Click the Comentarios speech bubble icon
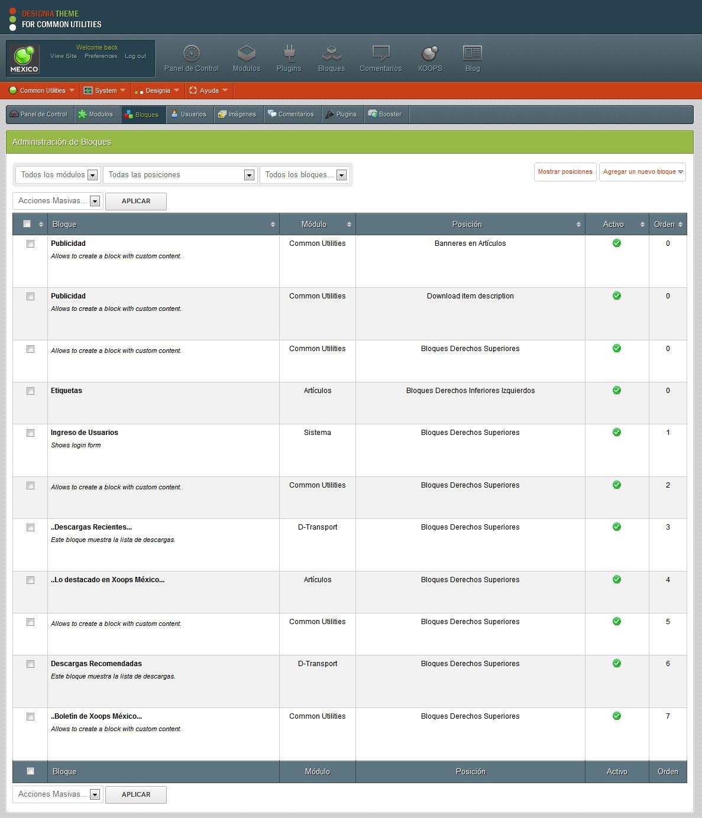Image resolution: width=702 pixels, height=818 pixels. click(x=380, y=53)
